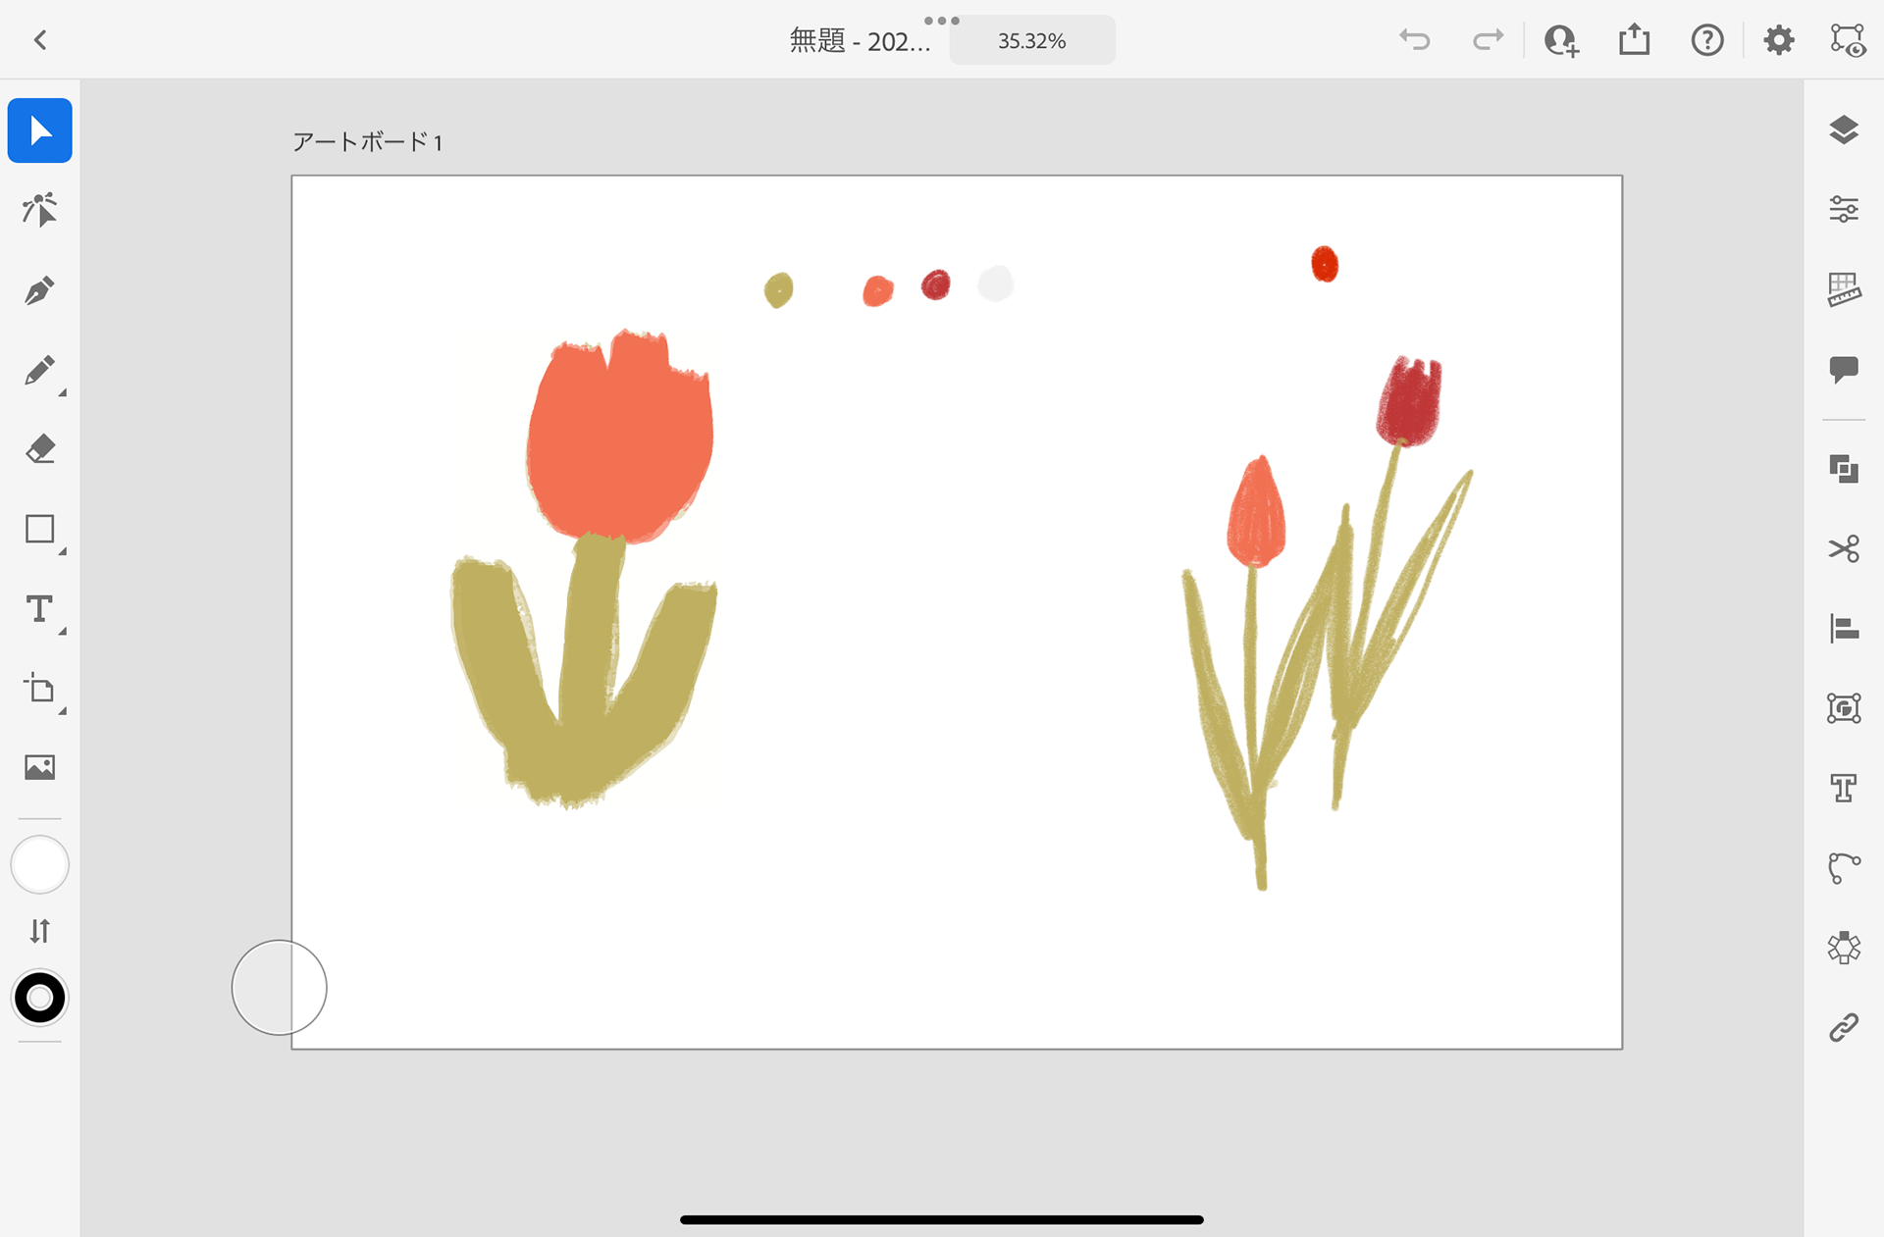The image size is (1884, 1237).
Task: Select the Eraser tool
Action: [x=40, y=449]
